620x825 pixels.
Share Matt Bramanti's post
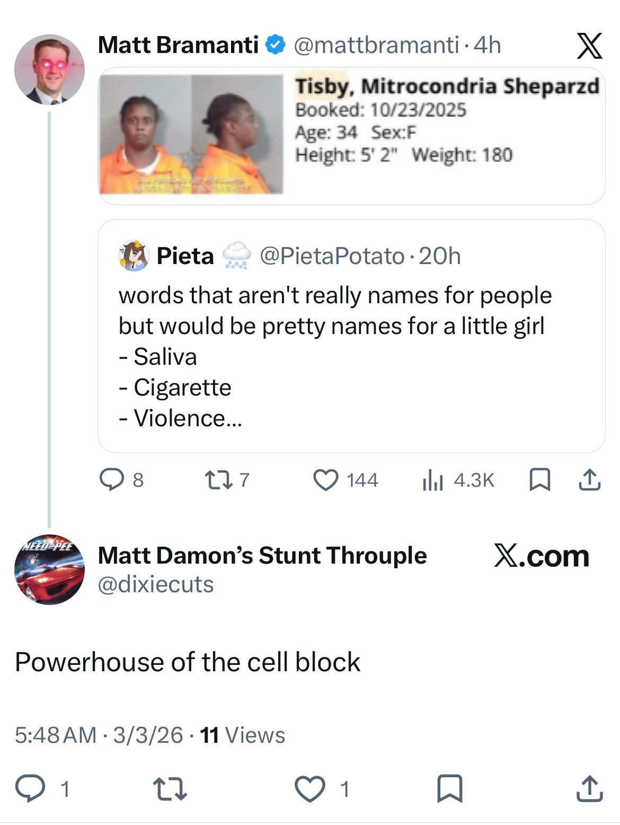click(x=589, y=480)
